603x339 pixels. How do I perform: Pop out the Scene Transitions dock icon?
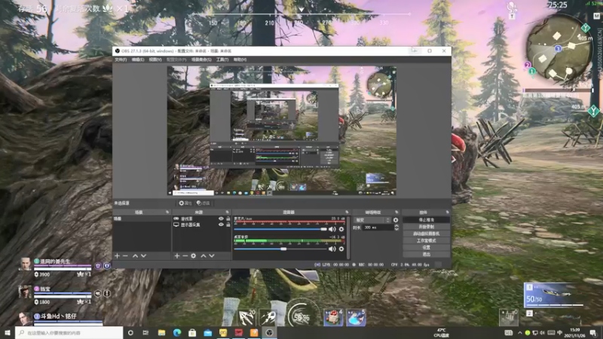point(396,212)
